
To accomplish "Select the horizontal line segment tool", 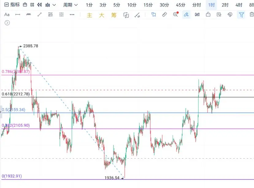I will 18,15.
